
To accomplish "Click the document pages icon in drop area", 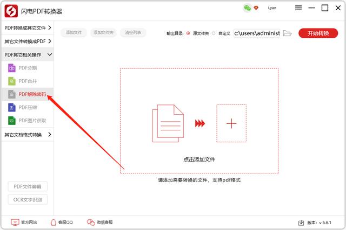I will [168, 123].
